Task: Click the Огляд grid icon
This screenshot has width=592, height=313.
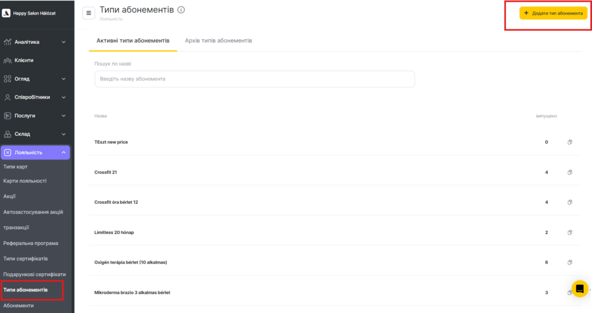Action: point(8,79)
